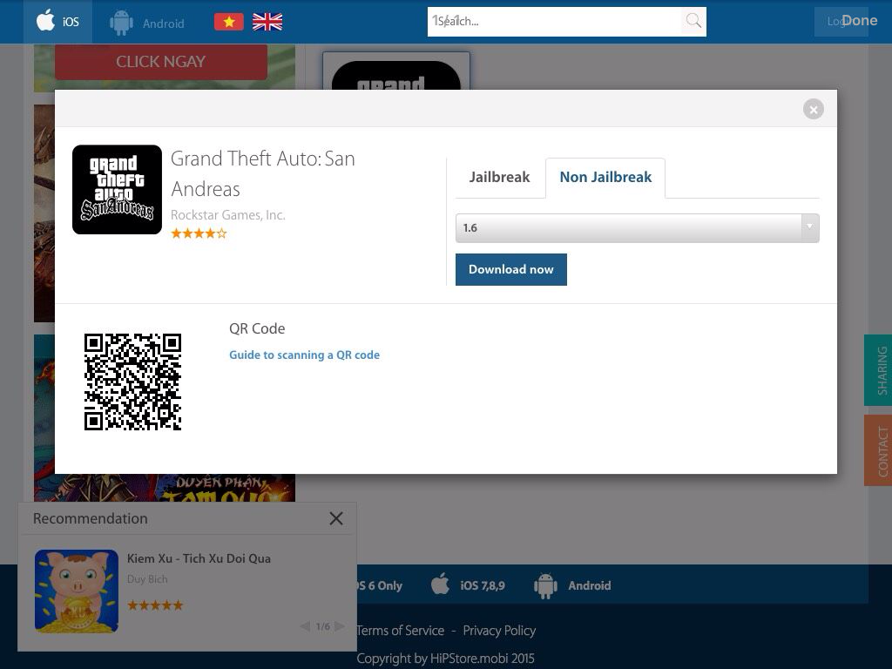
Task: Click Copyright by HiPStore.mobi 2015 text
Action: coord(445,659)
